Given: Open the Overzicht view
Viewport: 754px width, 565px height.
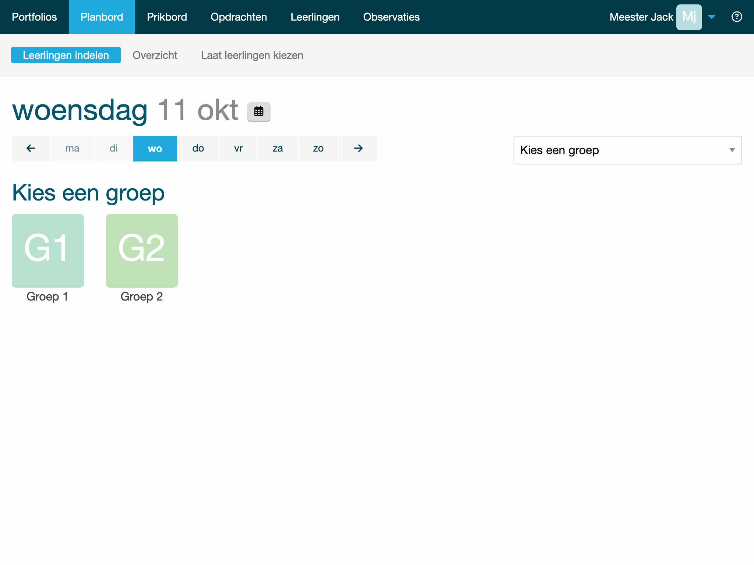Looking at the screenshot, I should click(x=155, y=55).
